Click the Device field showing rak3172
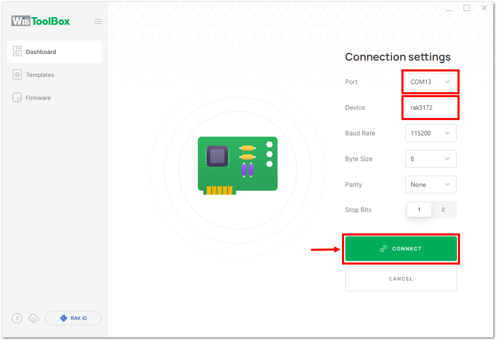The image size is (497, 341). 431,108
